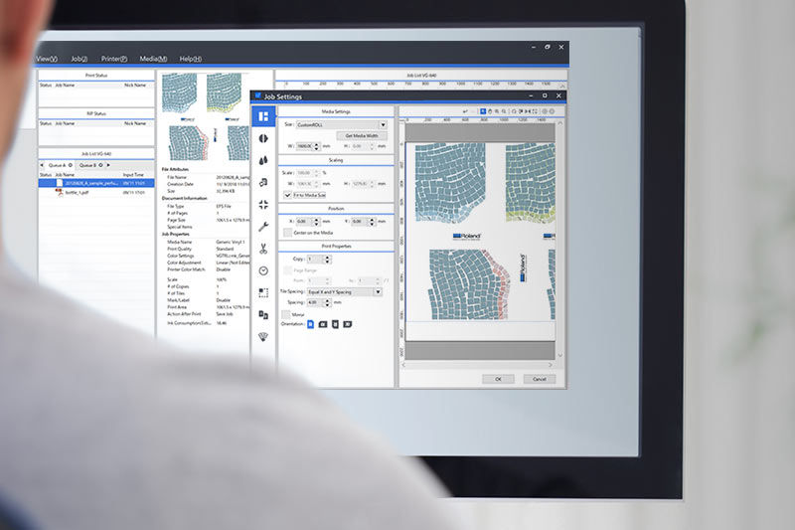Click the Print Quality row in Job Properties
Viewport: 795px width, 530px height.
point(208,249)
